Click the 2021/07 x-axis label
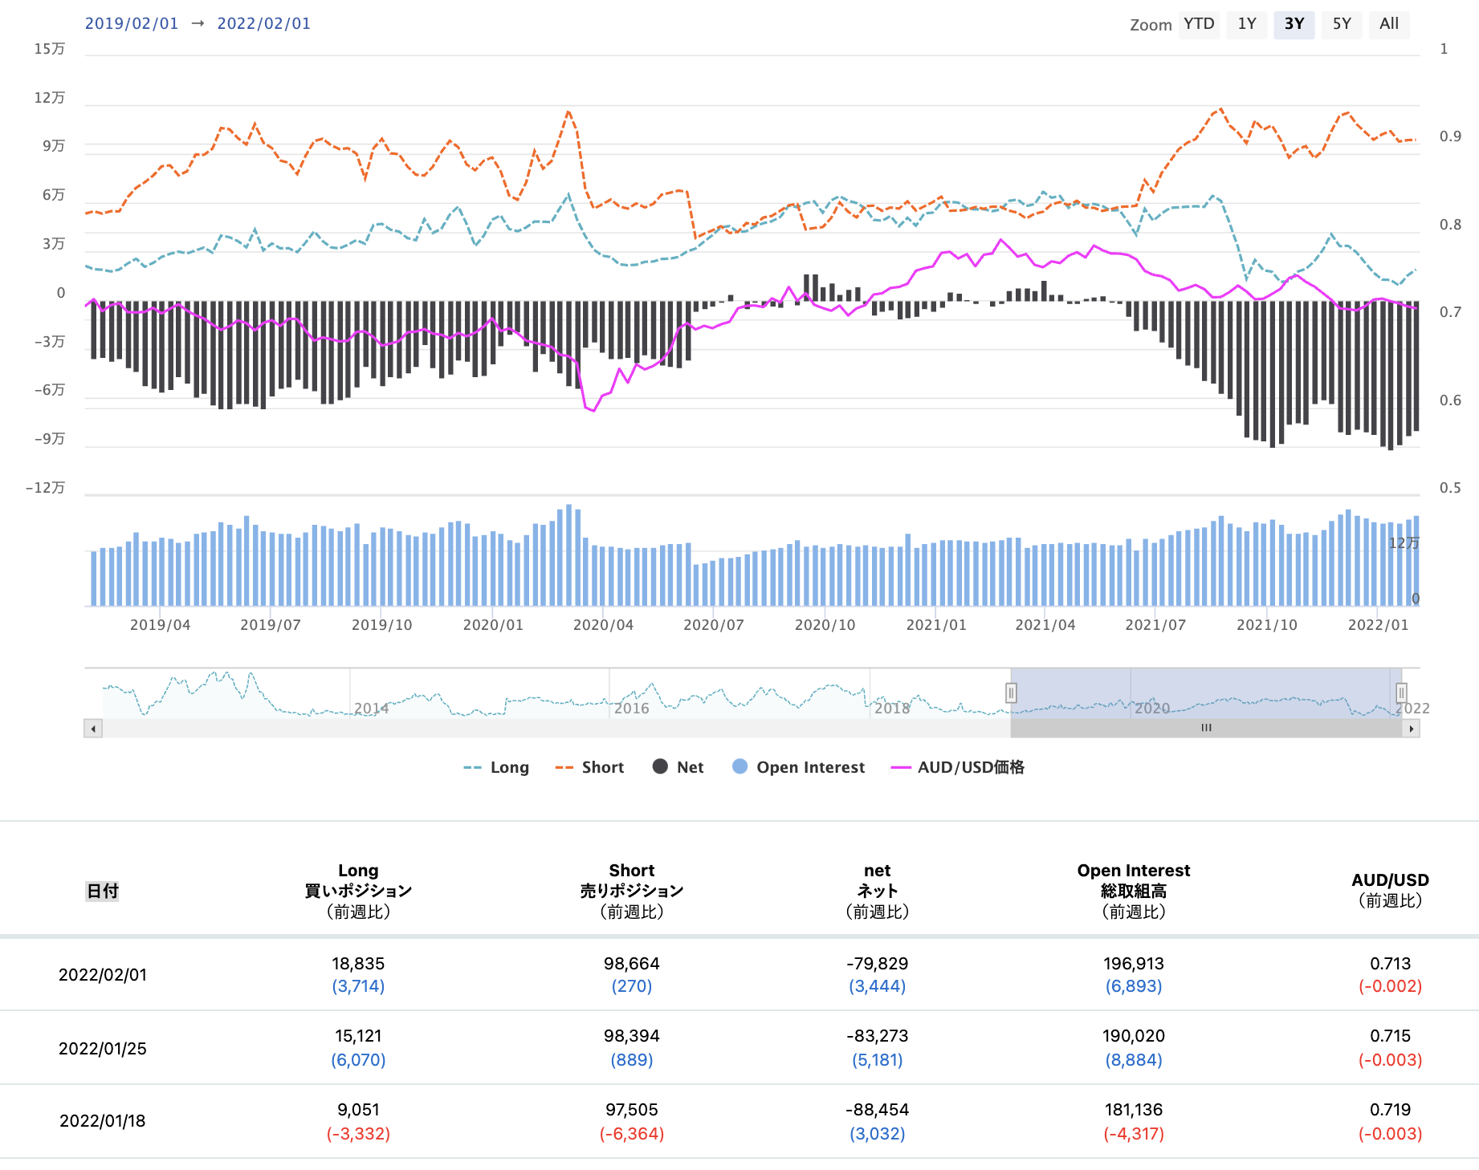The height and width of the screenshot is (1170, 1479). tap(1155, 625)
